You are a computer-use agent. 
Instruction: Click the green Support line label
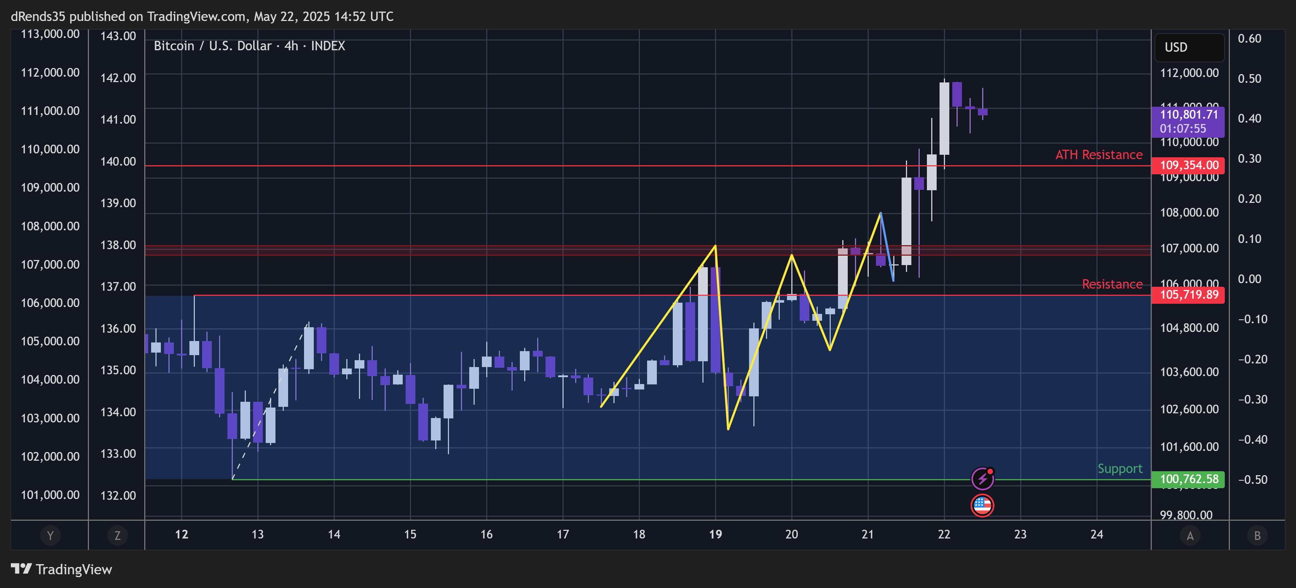point(1120,469)
